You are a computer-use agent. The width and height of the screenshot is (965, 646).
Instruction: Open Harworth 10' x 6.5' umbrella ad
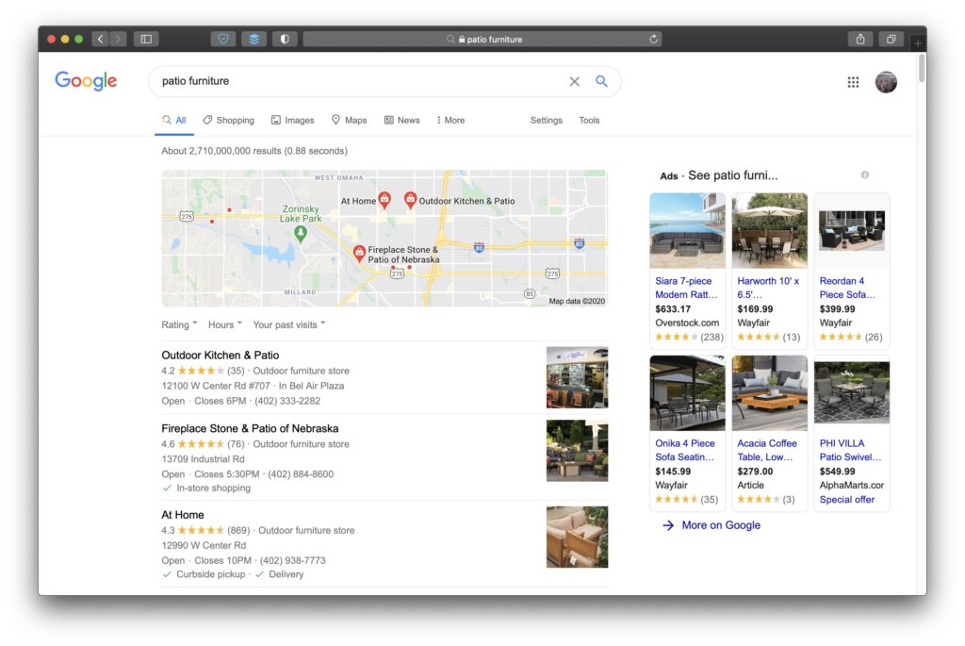[x=768, y=288]
